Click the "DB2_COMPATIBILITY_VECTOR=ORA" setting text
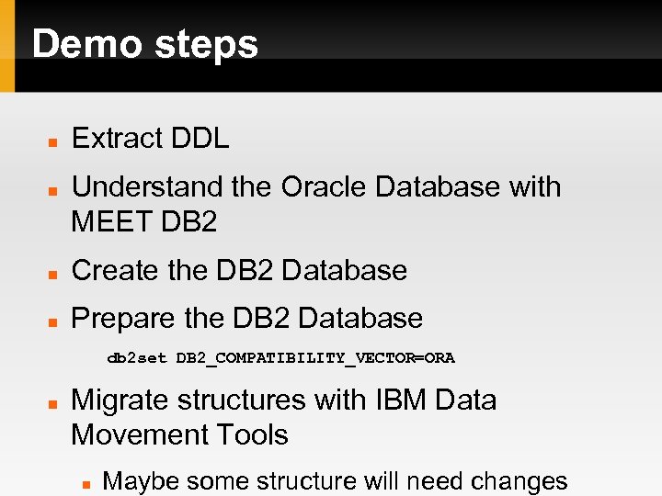 315,358
